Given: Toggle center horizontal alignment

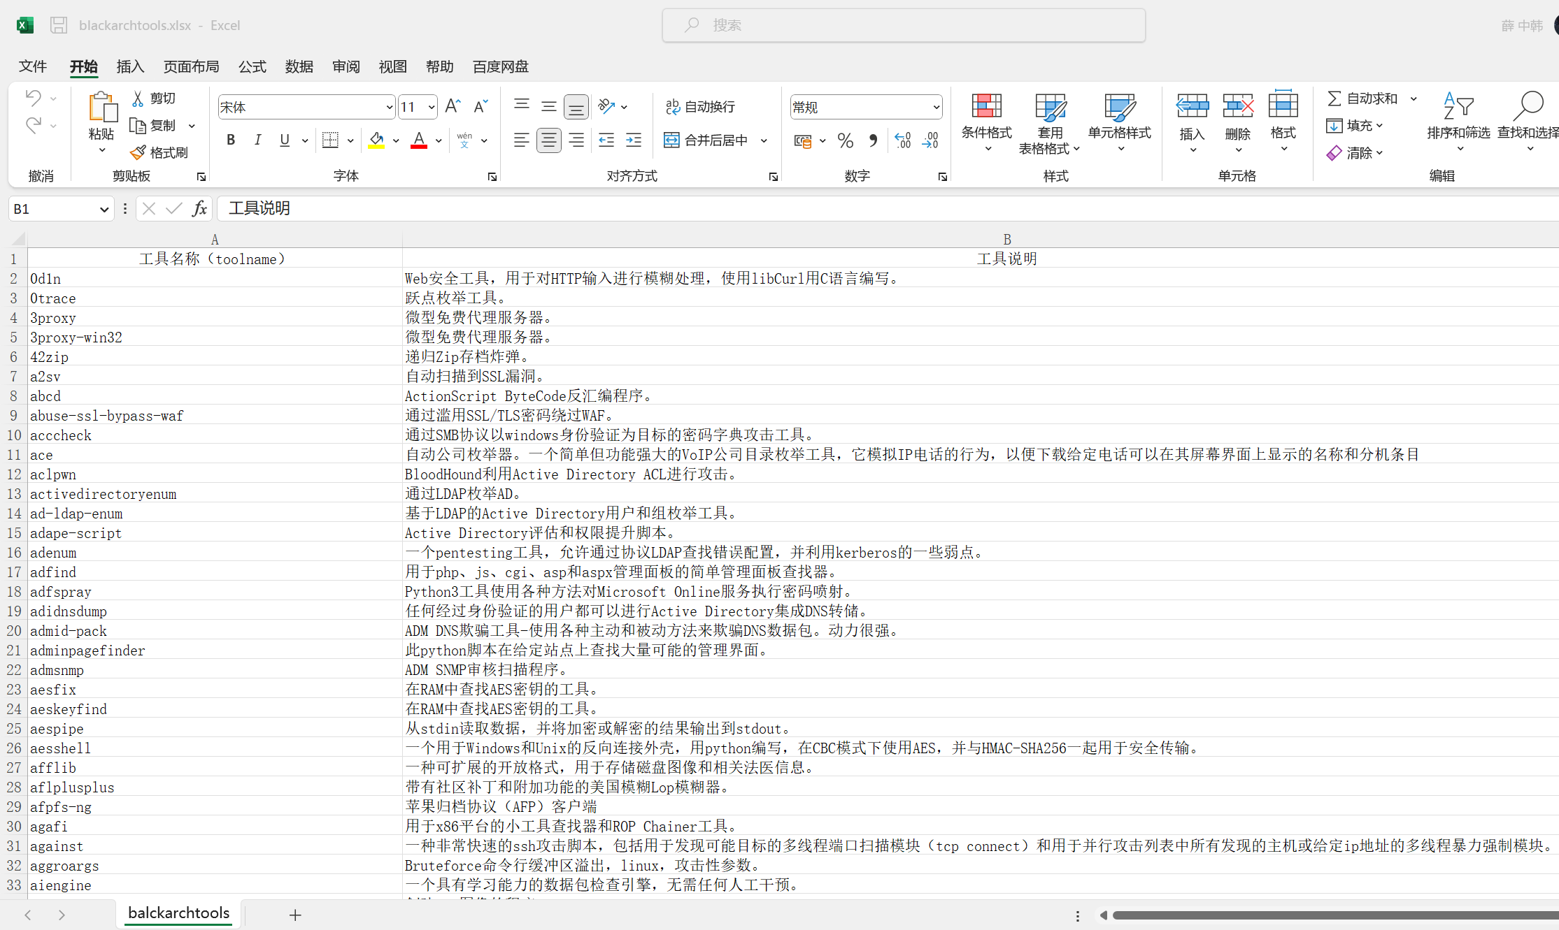Looking at the screenshot, I should point(549,140).
